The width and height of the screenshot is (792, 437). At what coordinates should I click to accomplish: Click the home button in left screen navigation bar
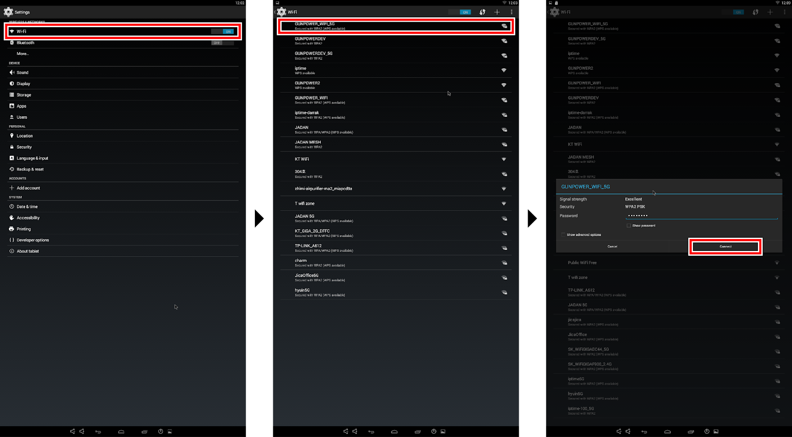click(x=121, y=432)
